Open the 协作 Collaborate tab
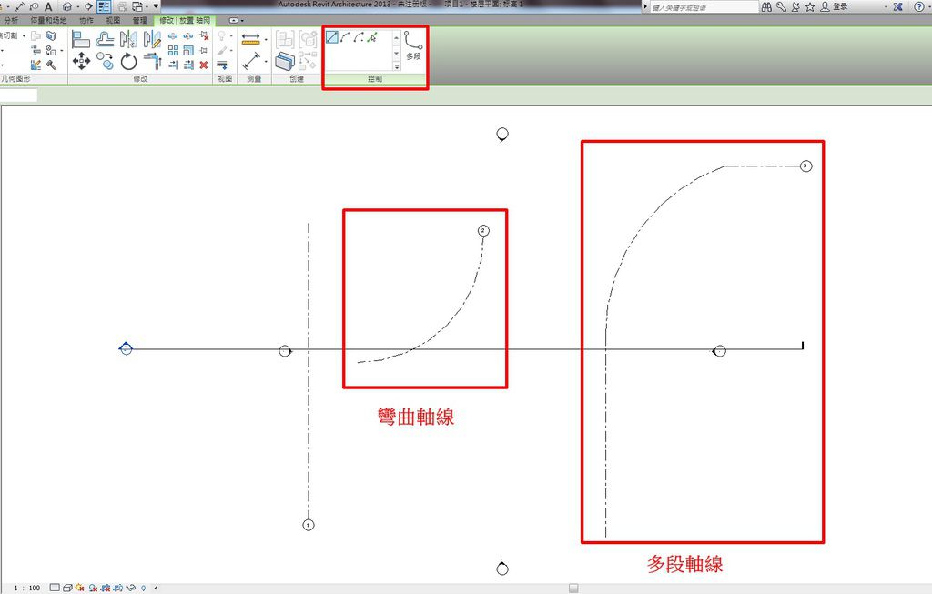932x594 pixels. pyautogui.click(x=86, y=20)
